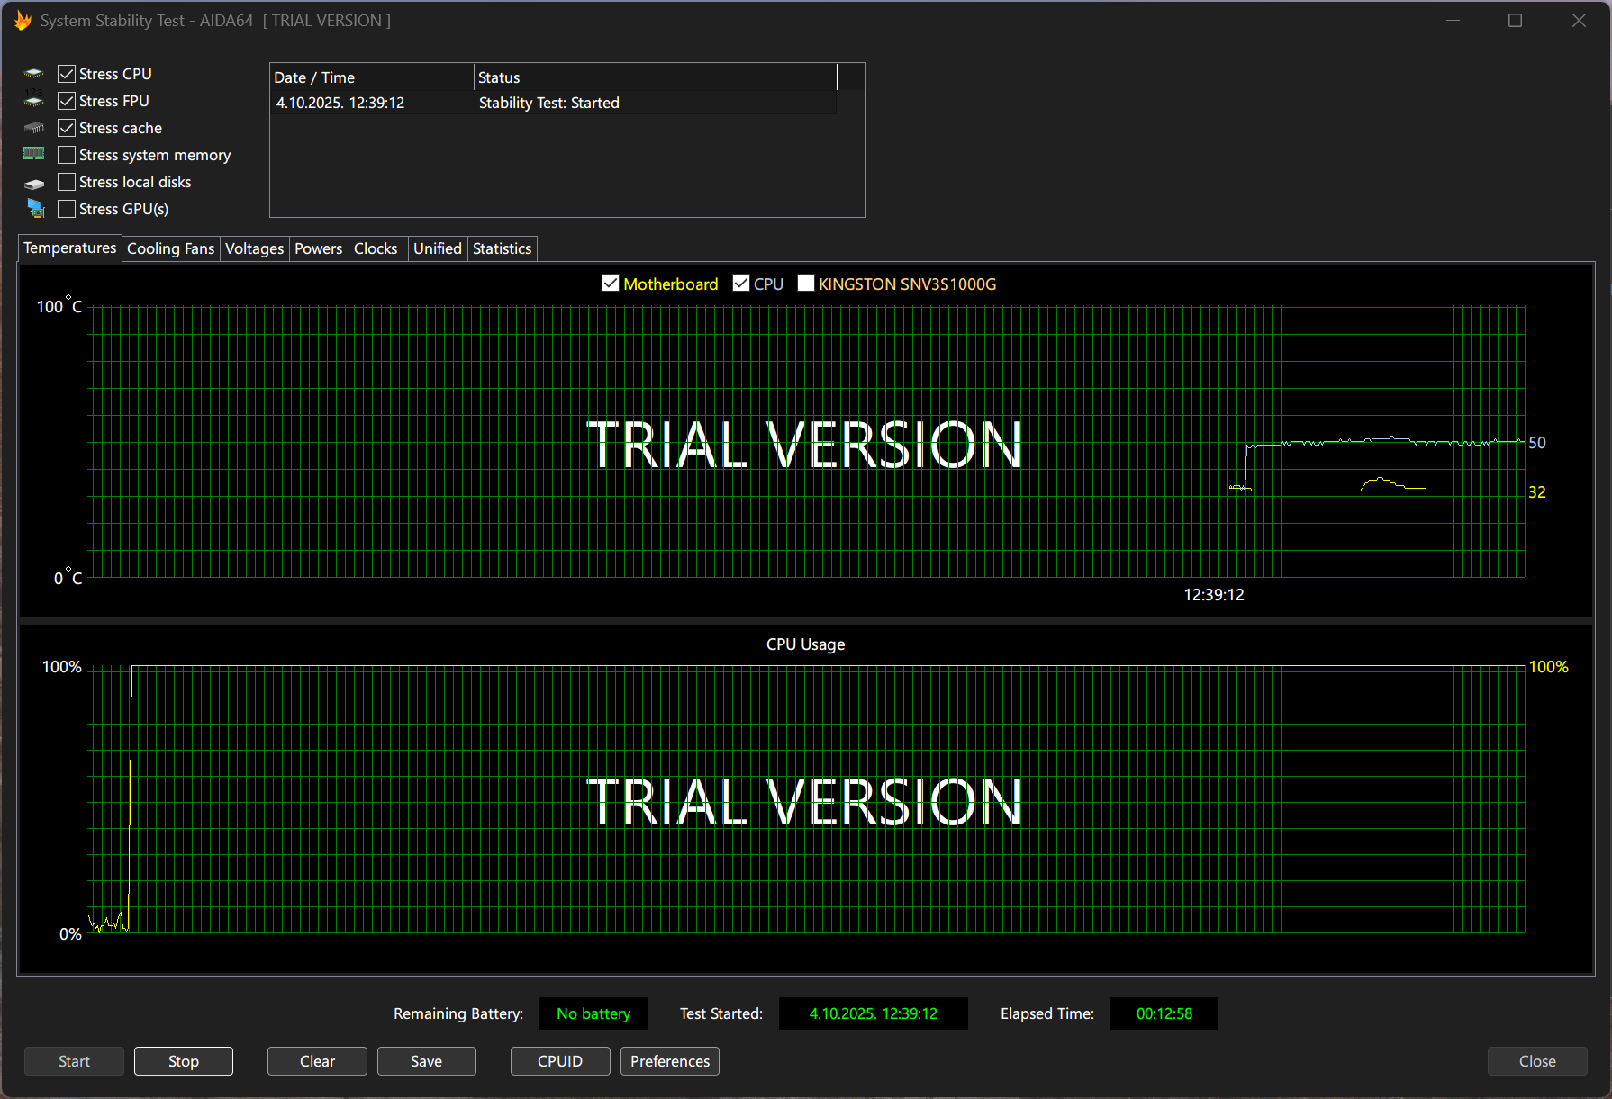
Task: Stop the running stability test
Action: pos(183,1061)
